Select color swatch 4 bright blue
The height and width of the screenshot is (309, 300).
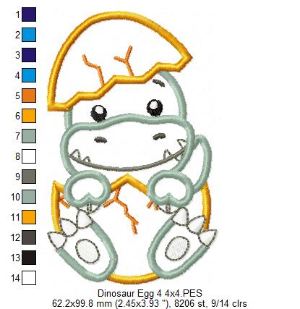(x=29, y=75)
